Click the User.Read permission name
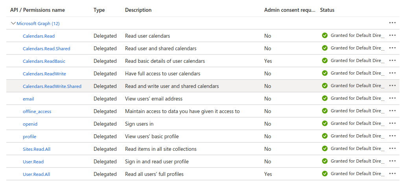 [x=33, y=162]
